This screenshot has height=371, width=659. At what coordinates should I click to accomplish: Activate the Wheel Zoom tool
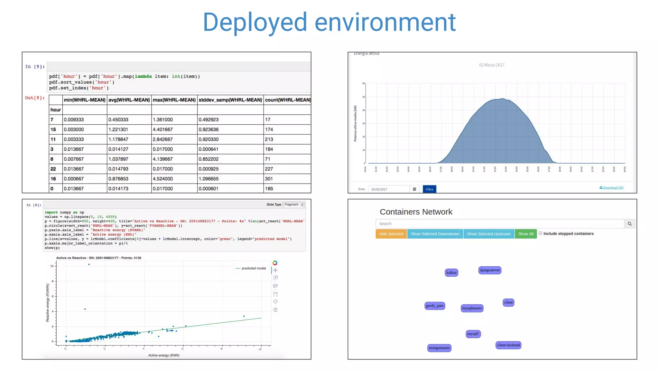tap(275, 286)
